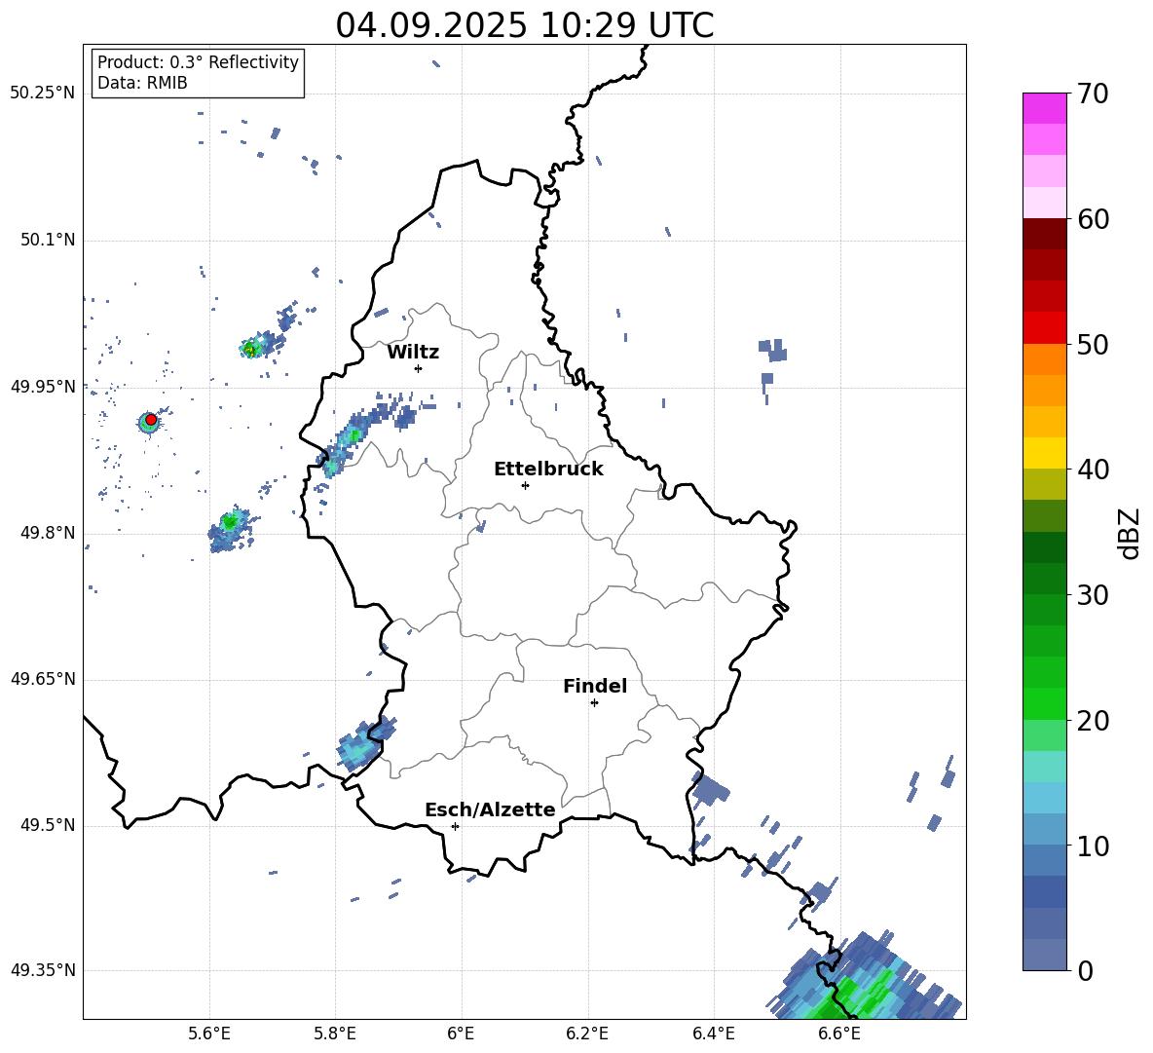The image size is (1153, 1053).
Task: Click the blue echo on border near 49.6°N
Action: 365,743
